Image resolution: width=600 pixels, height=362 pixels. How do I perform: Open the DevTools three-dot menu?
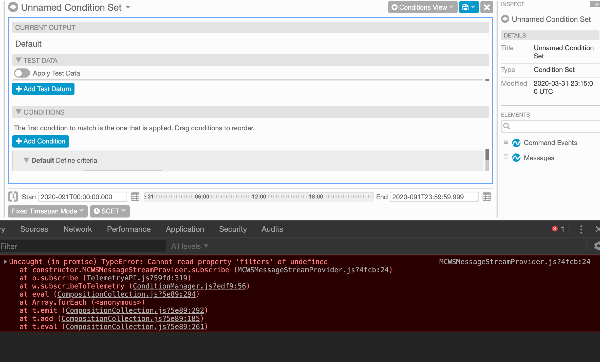581,229
